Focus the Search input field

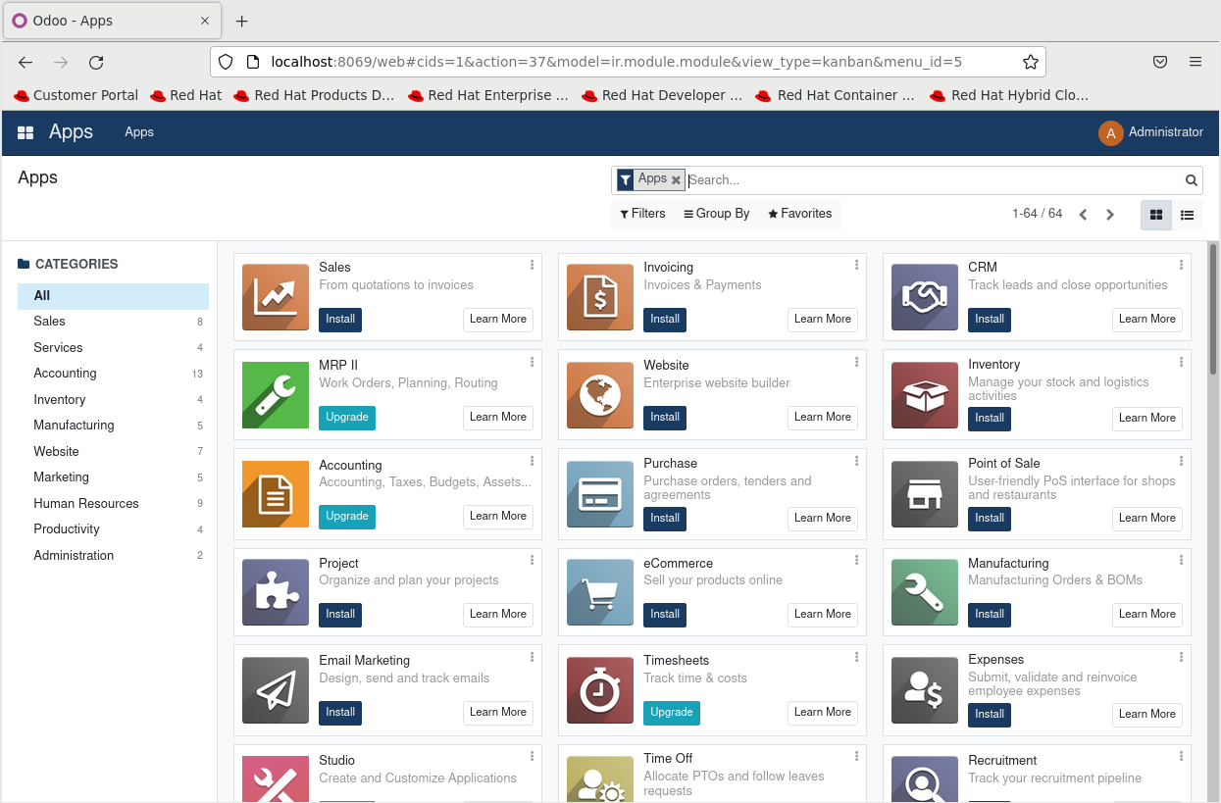[x=934, y=180]
